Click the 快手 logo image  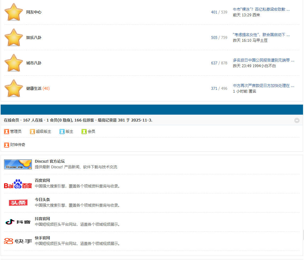tap(18, 241)
